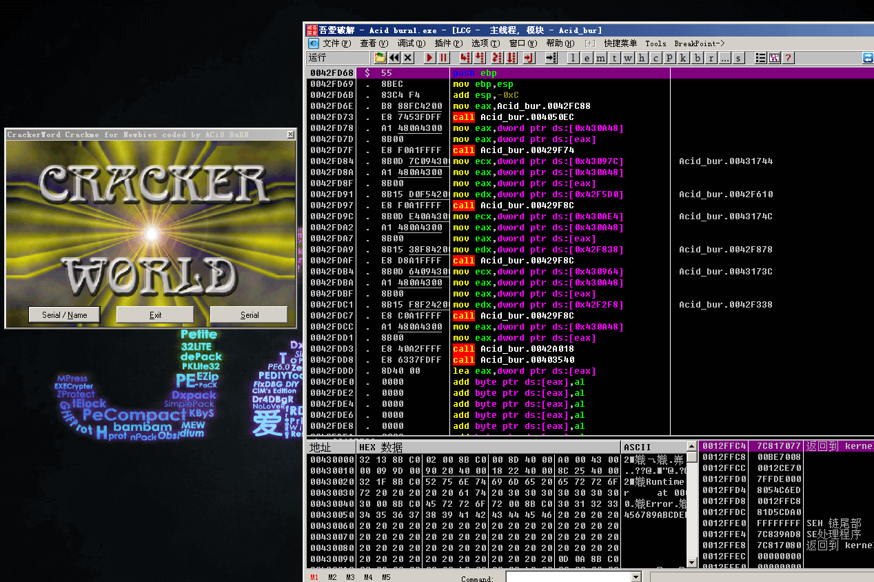874x582 pixels.
Task: Open the help question mark icon
Action: [788, 58]
